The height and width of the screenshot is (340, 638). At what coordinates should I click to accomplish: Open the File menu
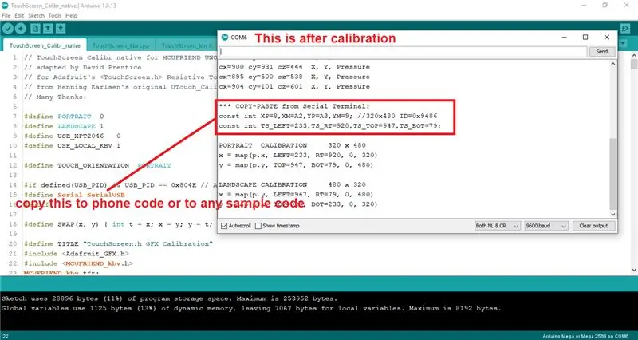[6, 15]
